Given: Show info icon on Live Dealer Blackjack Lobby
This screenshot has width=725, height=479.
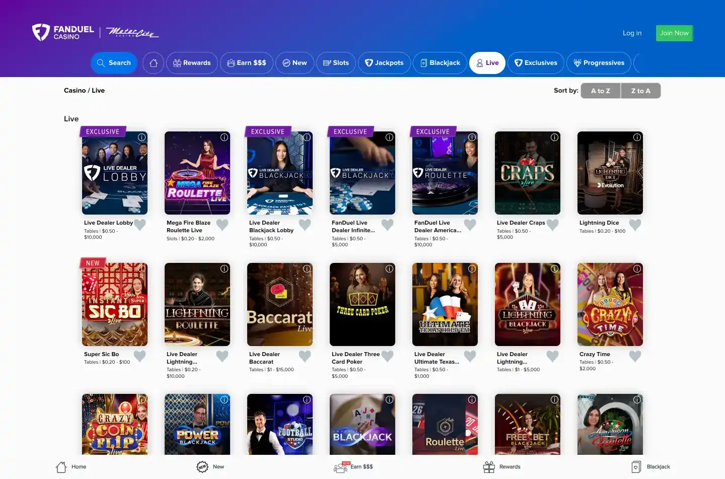Looking at the screenshot, I should click(307, 137).
